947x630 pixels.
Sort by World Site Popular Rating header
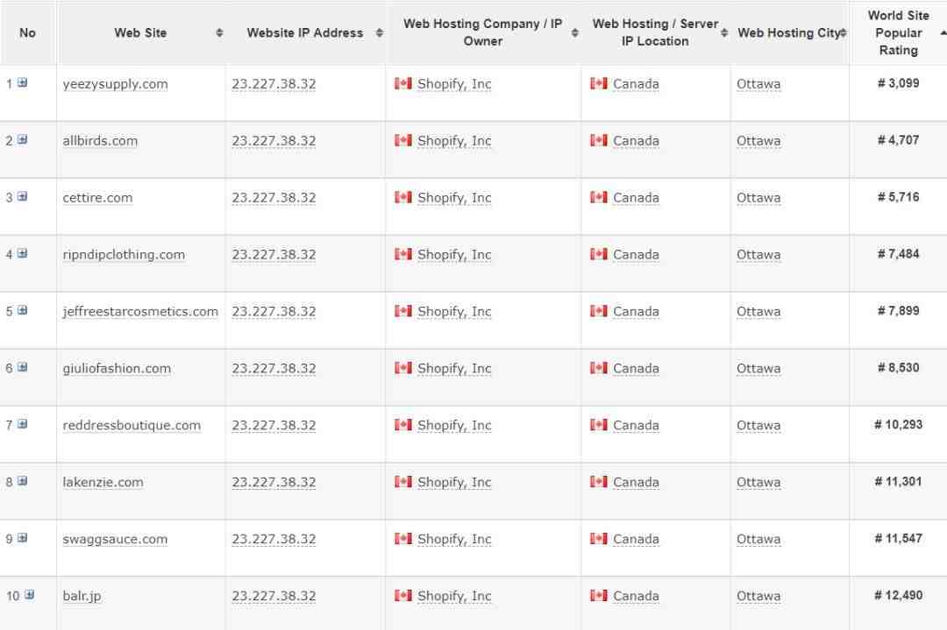point(898,32)
